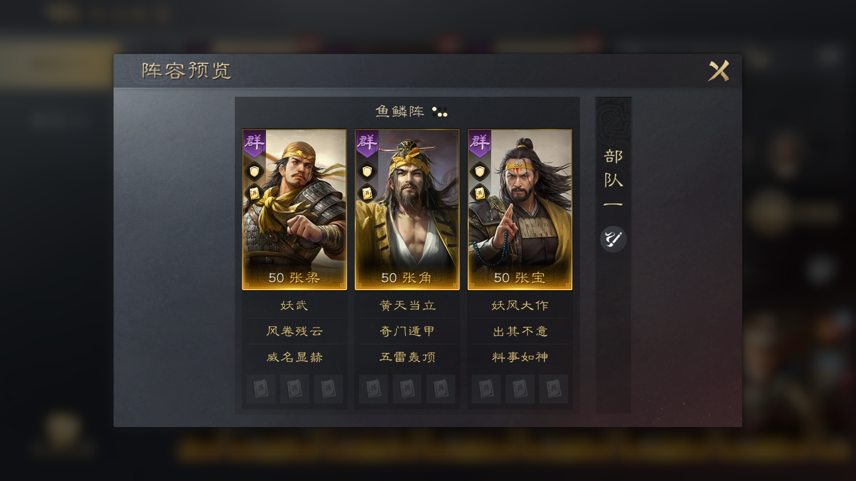This screenshot has height=481, width=856.
Task: Open the 妖风大作 skill
Action: point(520,305)
